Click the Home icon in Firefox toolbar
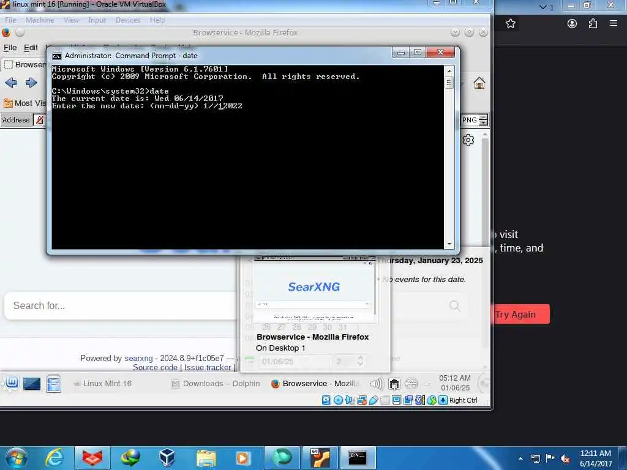The image size is (627, 470). point(479,83)
